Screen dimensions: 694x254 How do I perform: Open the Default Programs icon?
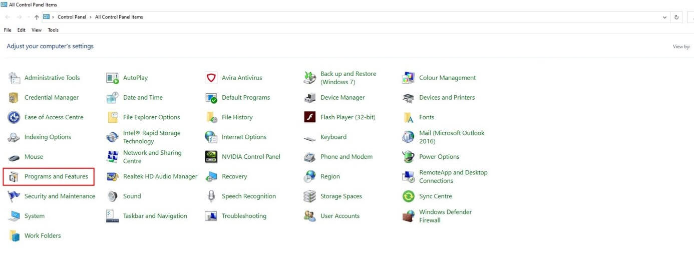(211, 98)
